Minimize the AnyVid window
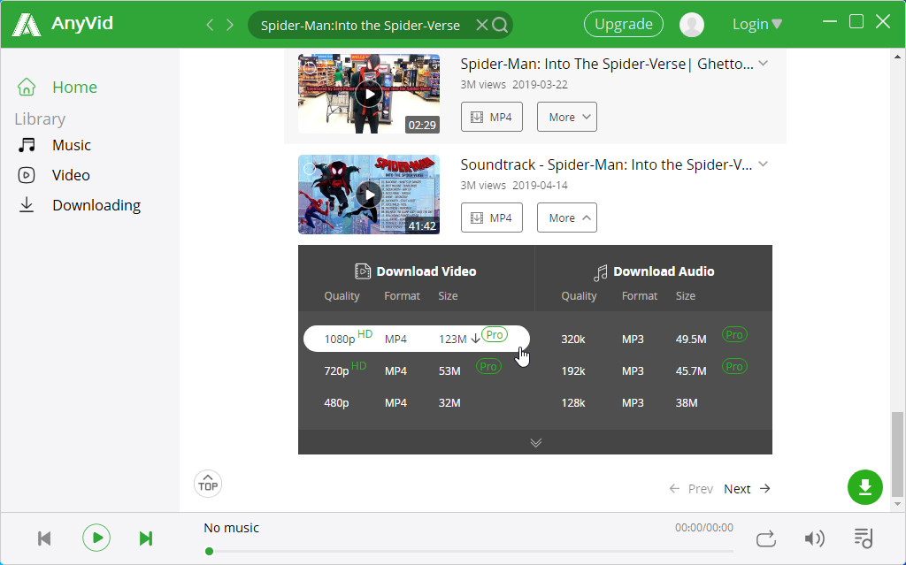The height and width of the screenshot is (565, 906). tap(830, 22)
